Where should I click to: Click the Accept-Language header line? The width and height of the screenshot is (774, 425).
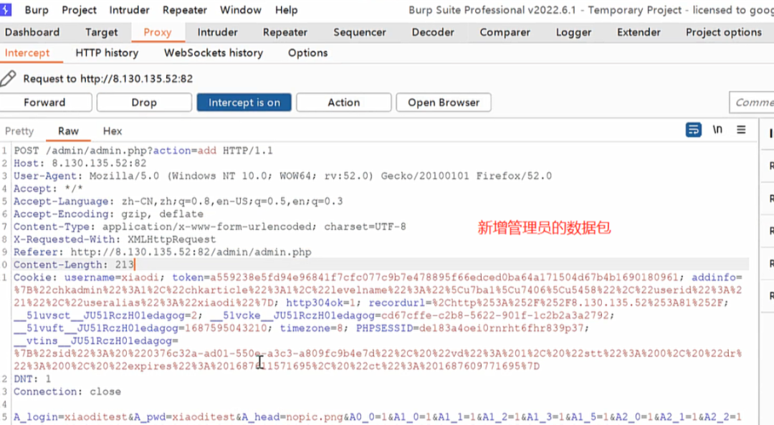pos(178,201)
